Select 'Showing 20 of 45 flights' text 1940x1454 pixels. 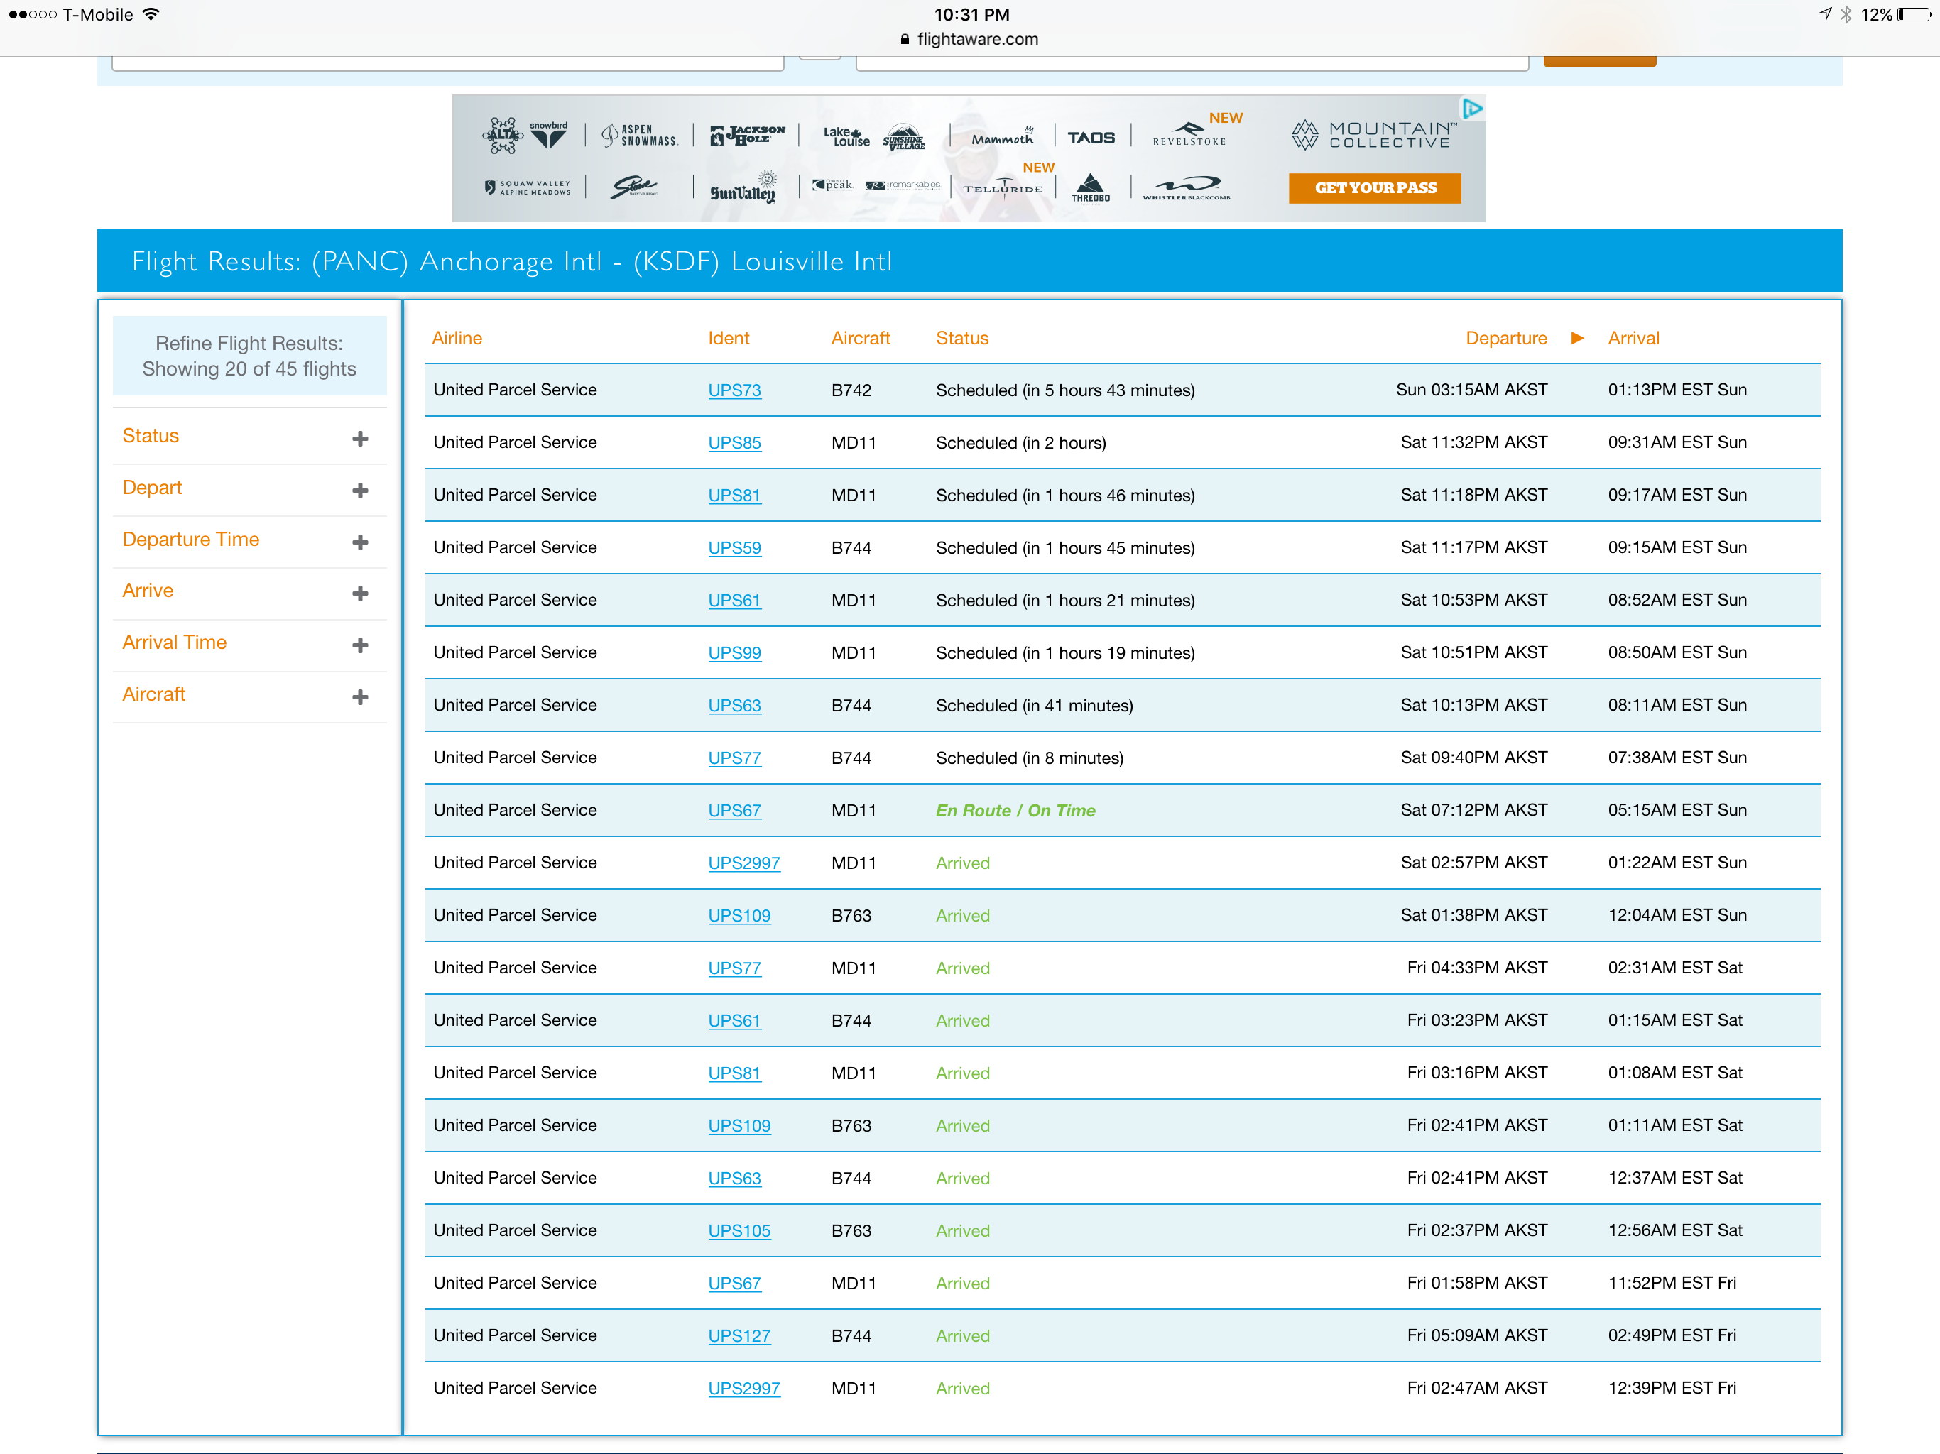coord(249,369)
